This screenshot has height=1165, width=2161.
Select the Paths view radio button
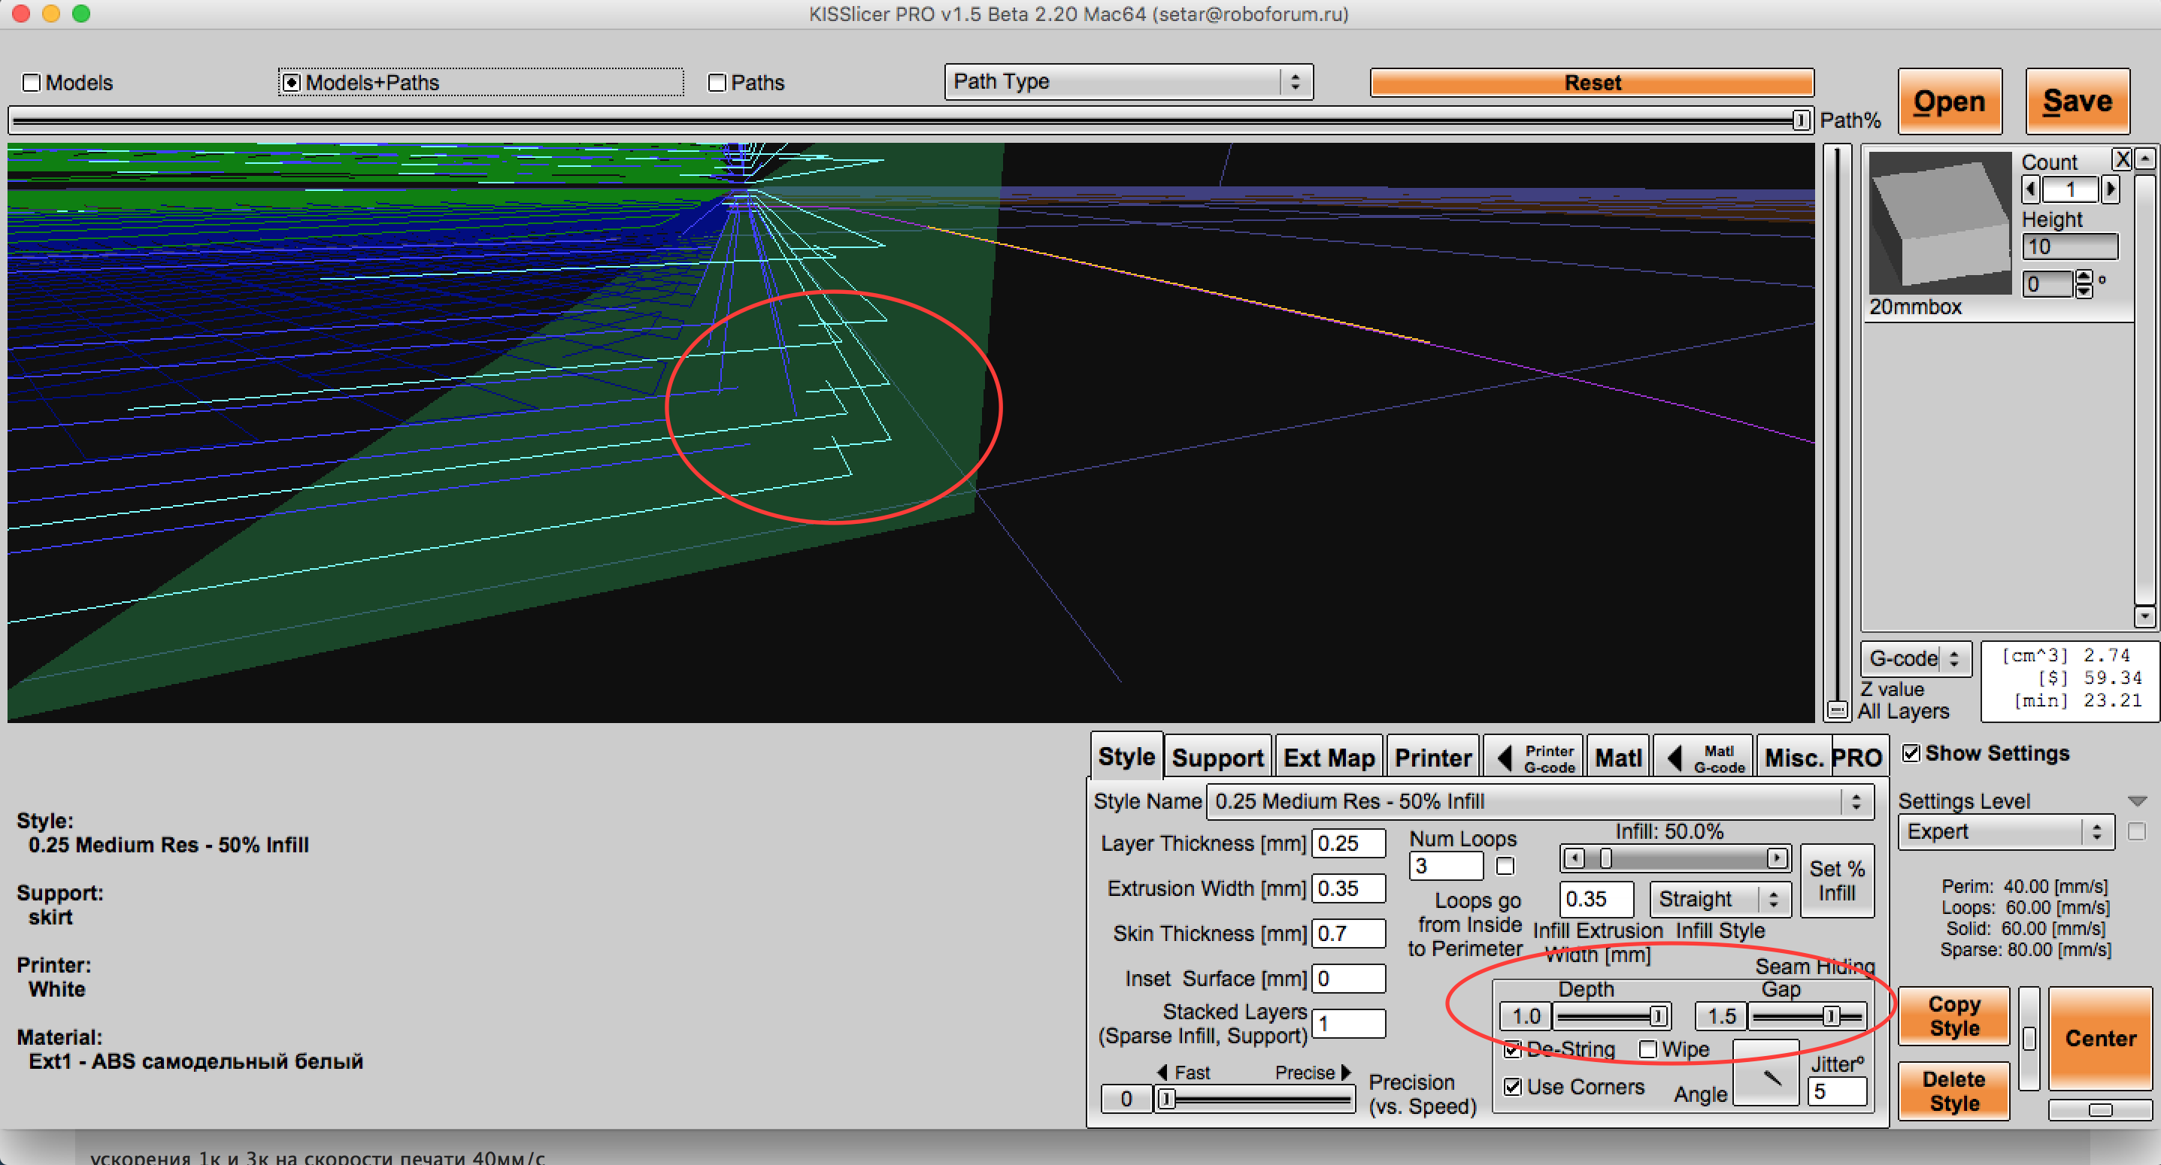(x=717, y=83)
